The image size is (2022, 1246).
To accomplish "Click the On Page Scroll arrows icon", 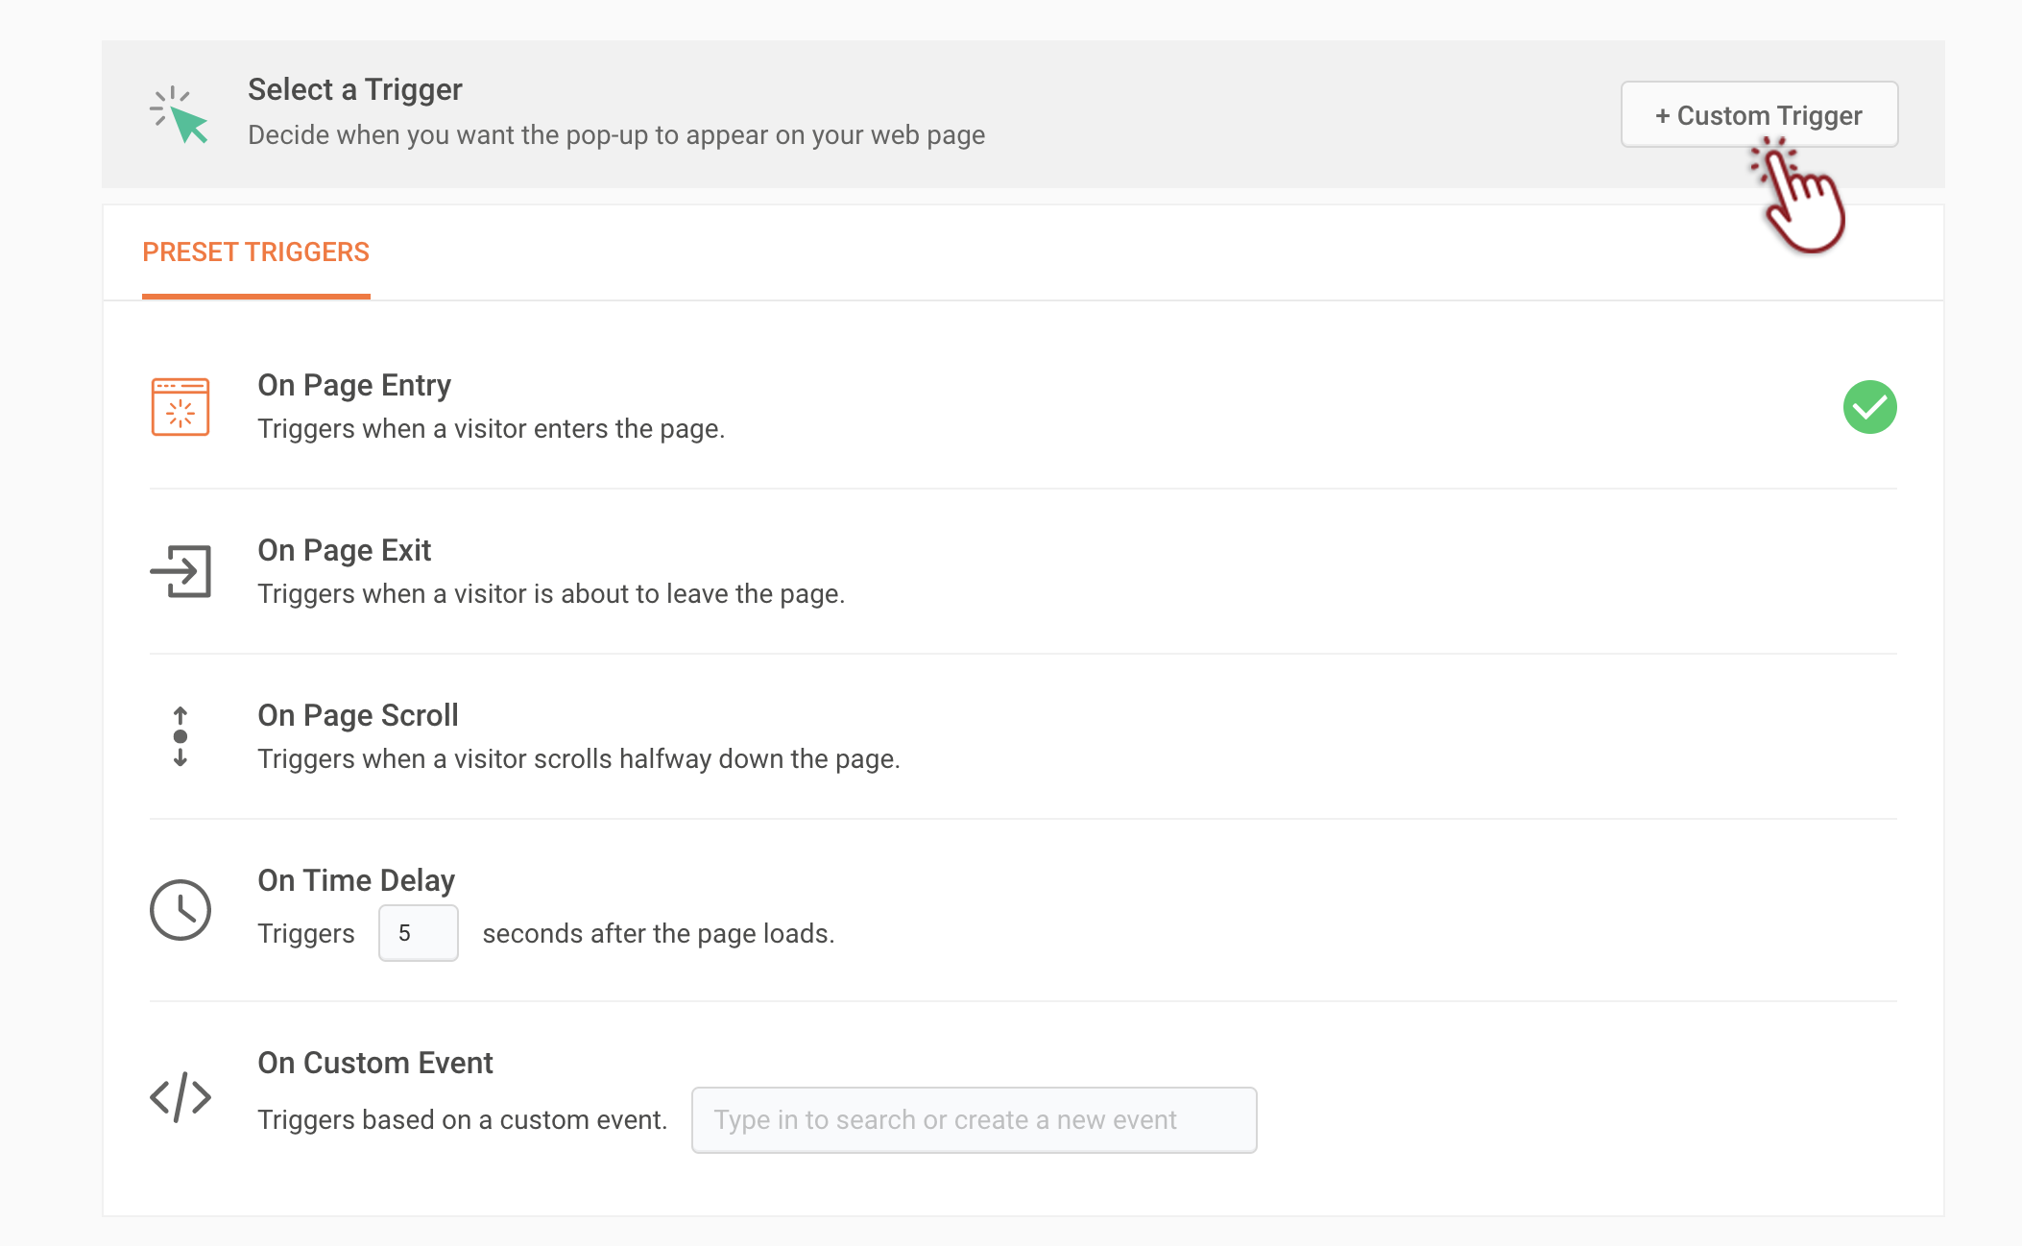I will coord(180,736).
